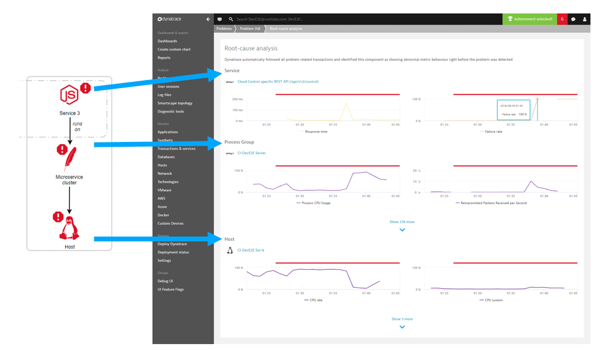
Task: Click the CPU system chart legend
Action: pyautogui.click(x=491, y=300)
